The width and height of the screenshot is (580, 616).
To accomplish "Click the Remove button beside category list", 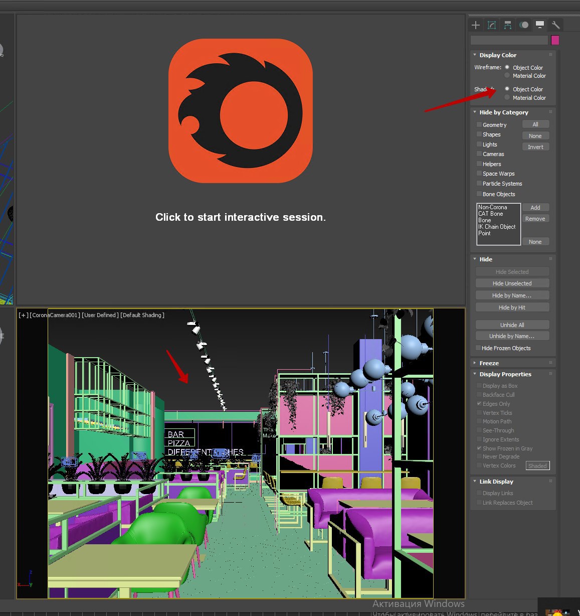I will [x=535, y=219].
